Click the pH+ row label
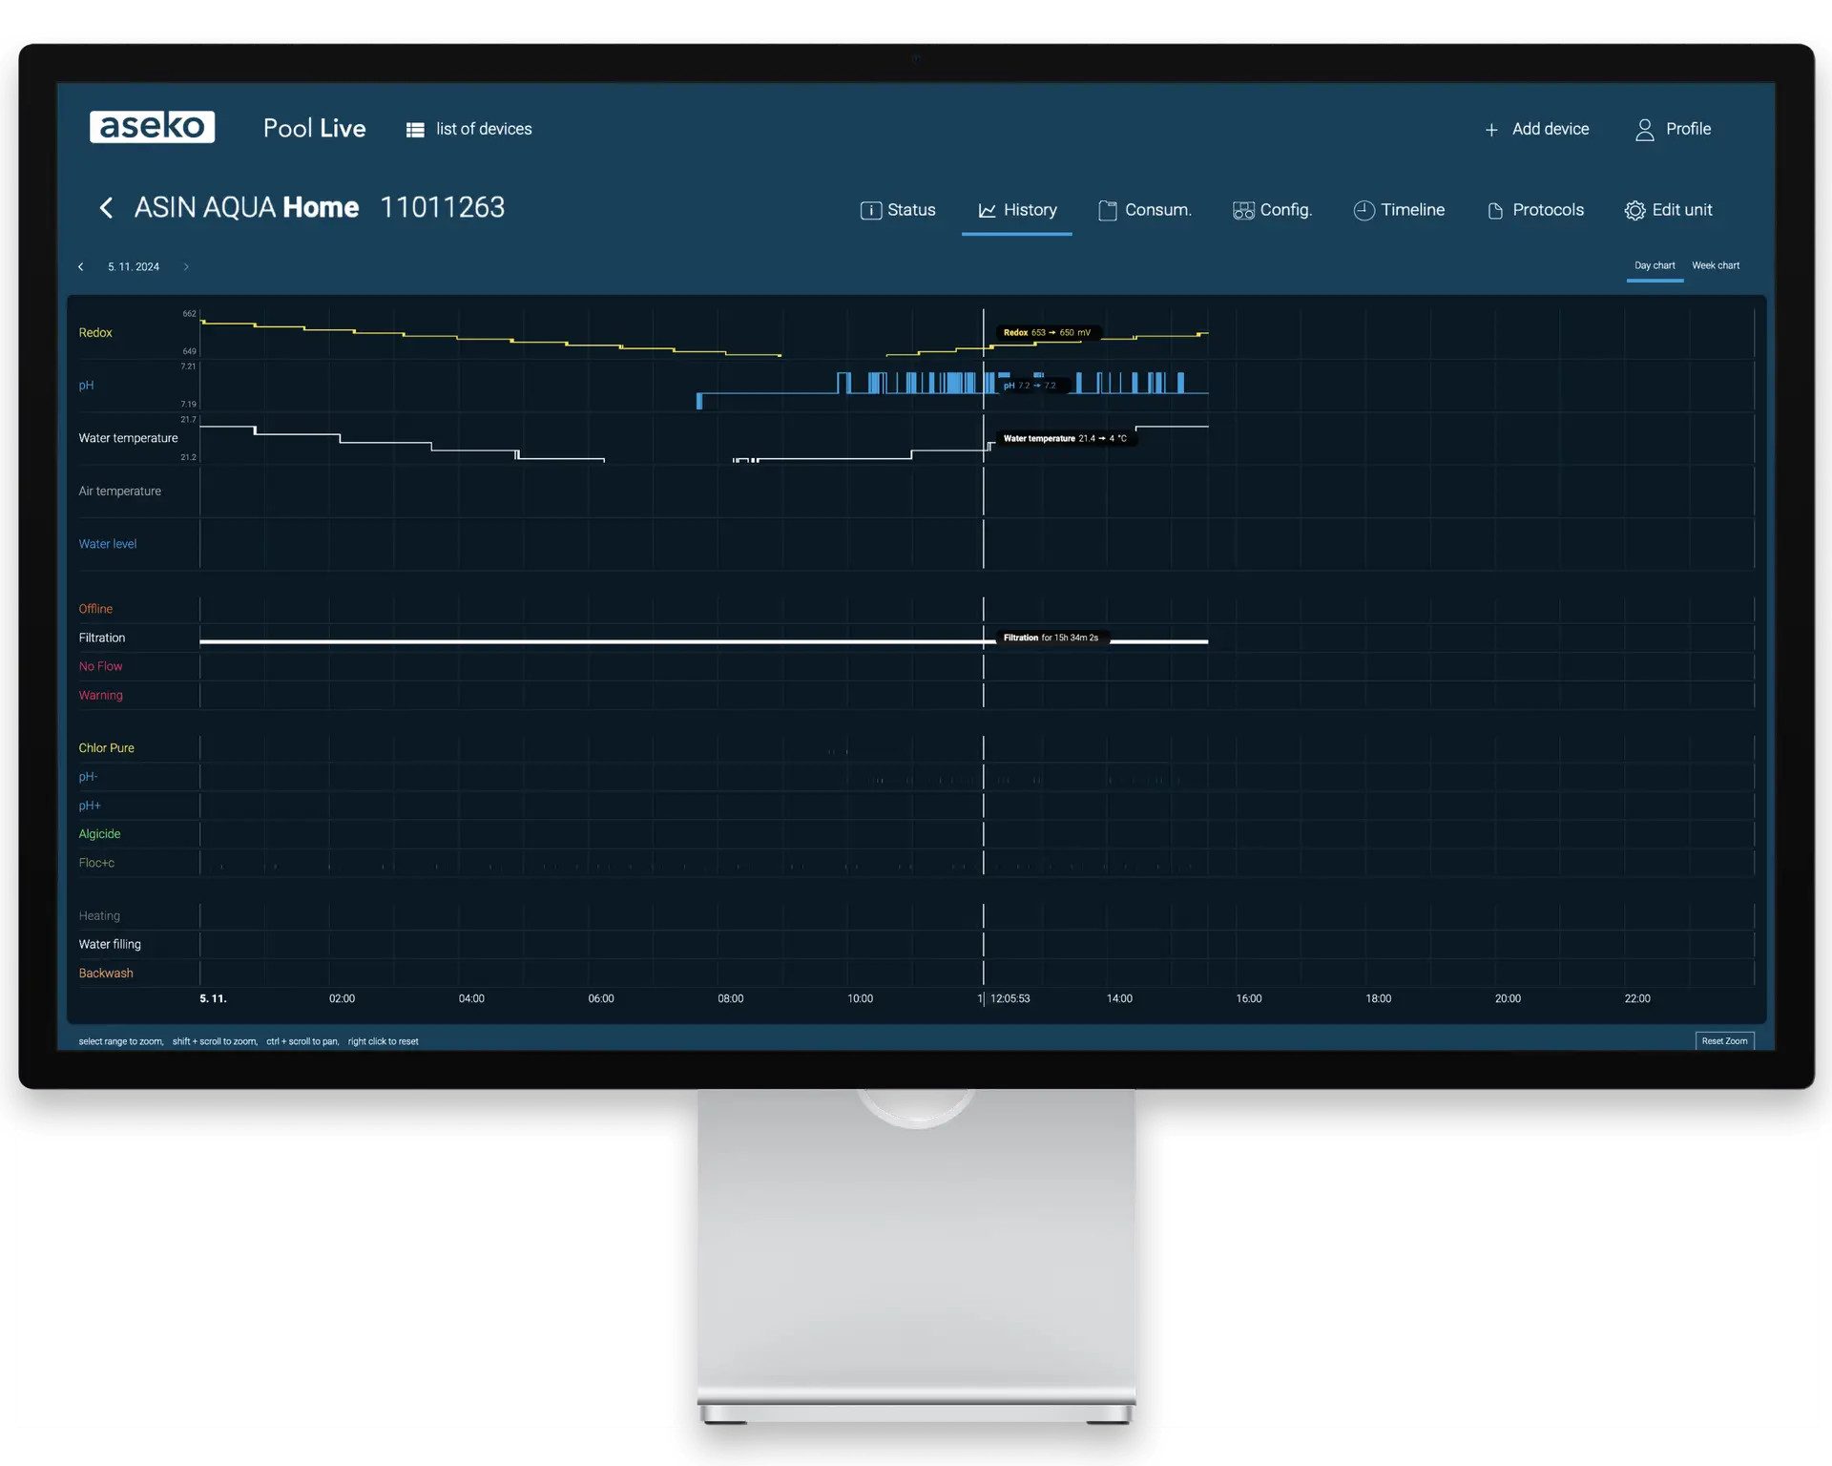 (x=89, y=806)
